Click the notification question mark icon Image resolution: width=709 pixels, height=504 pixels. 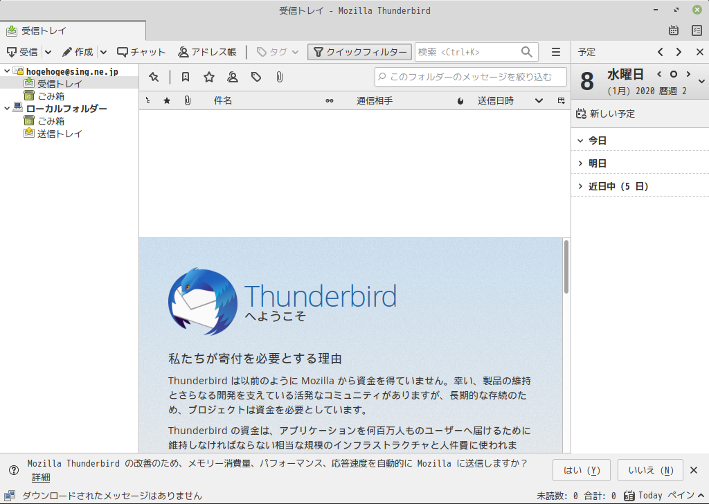coord(14,470)
